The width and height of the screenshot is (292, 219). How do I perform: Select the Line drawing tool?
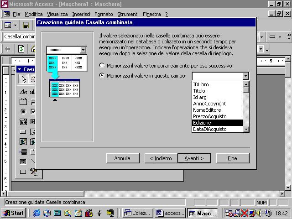(33, 162)
